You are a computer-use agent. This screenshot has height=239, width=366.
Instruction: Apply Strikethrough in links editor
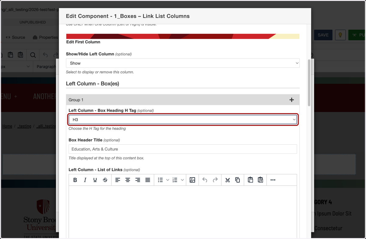(x=105, y=180)
